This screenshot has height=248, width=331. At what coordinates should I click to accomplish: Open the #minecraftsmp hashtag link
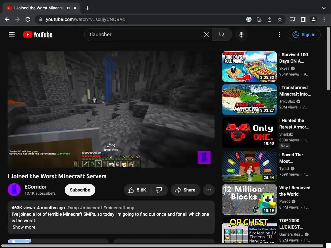pyautogui.click(x=119, y=208)
